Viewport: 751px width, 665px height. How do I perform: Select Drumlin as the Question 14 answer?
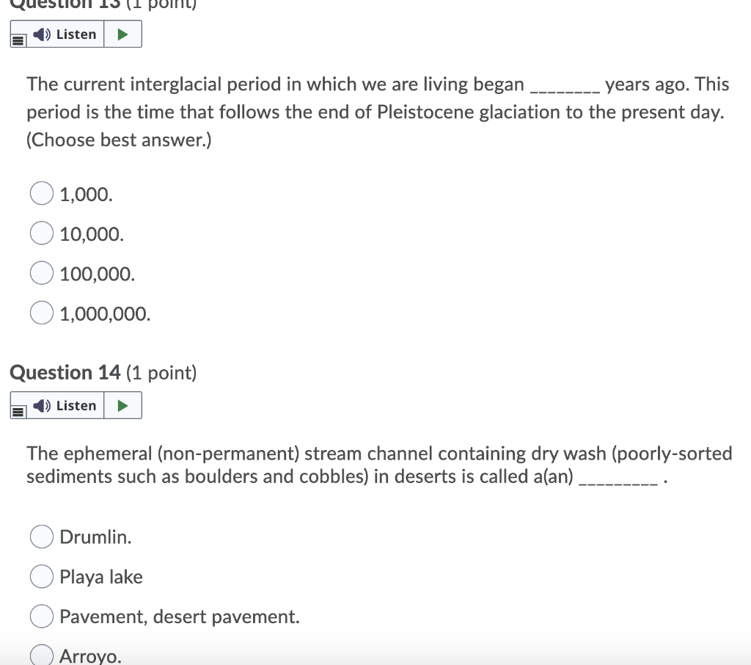tap(41, 537)
